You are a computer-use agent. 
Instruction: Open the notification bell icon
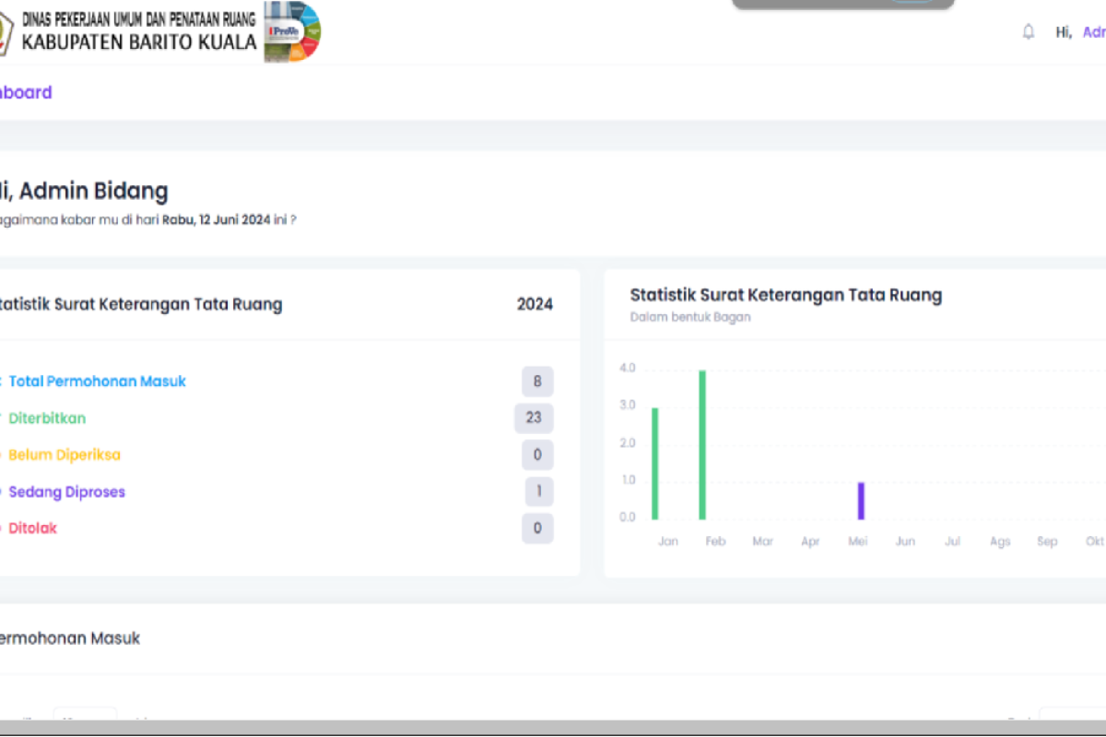tap(1029, 32)
